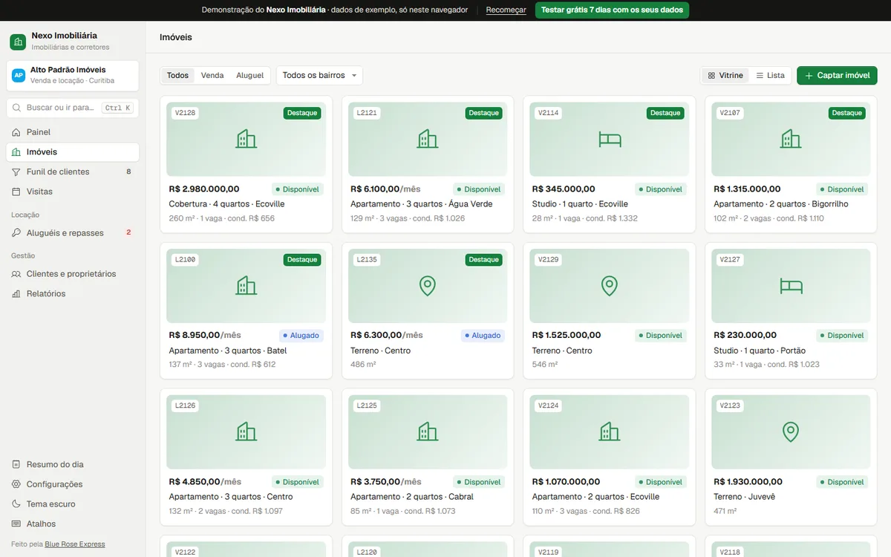
Task: Open the Alto Padrão Imóveis agency switcher
Action: pos(73,76)
